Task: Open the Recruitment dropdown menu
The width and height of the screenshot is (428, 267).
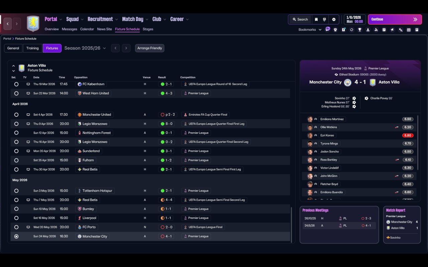Action: pyautogui.click(x=103, y=19)
